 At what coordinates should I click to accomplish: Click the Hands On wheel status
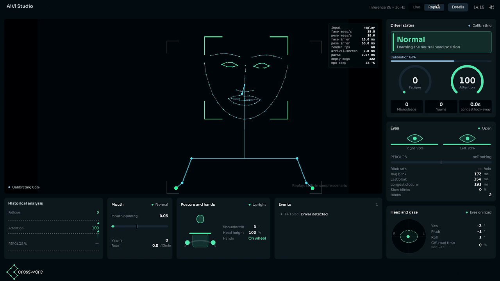click(245, 238)
